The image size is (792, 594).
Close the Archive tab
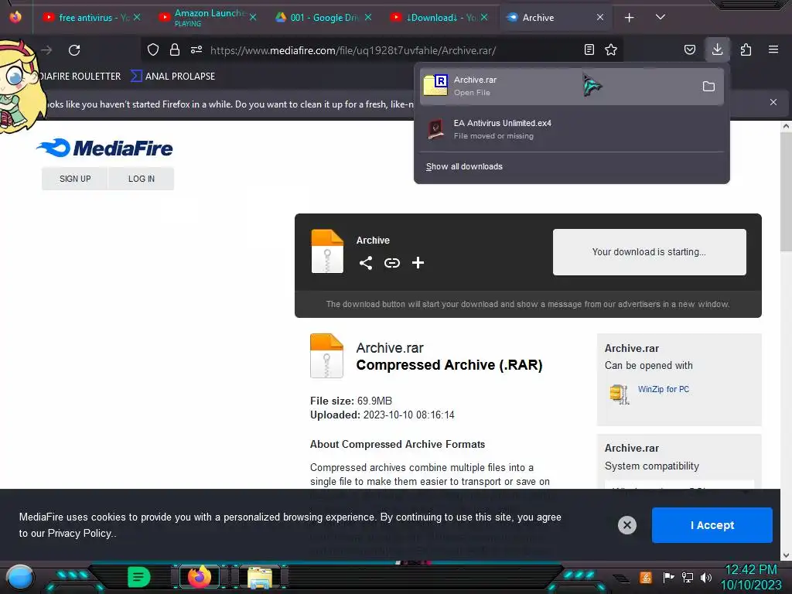(599, 18)
